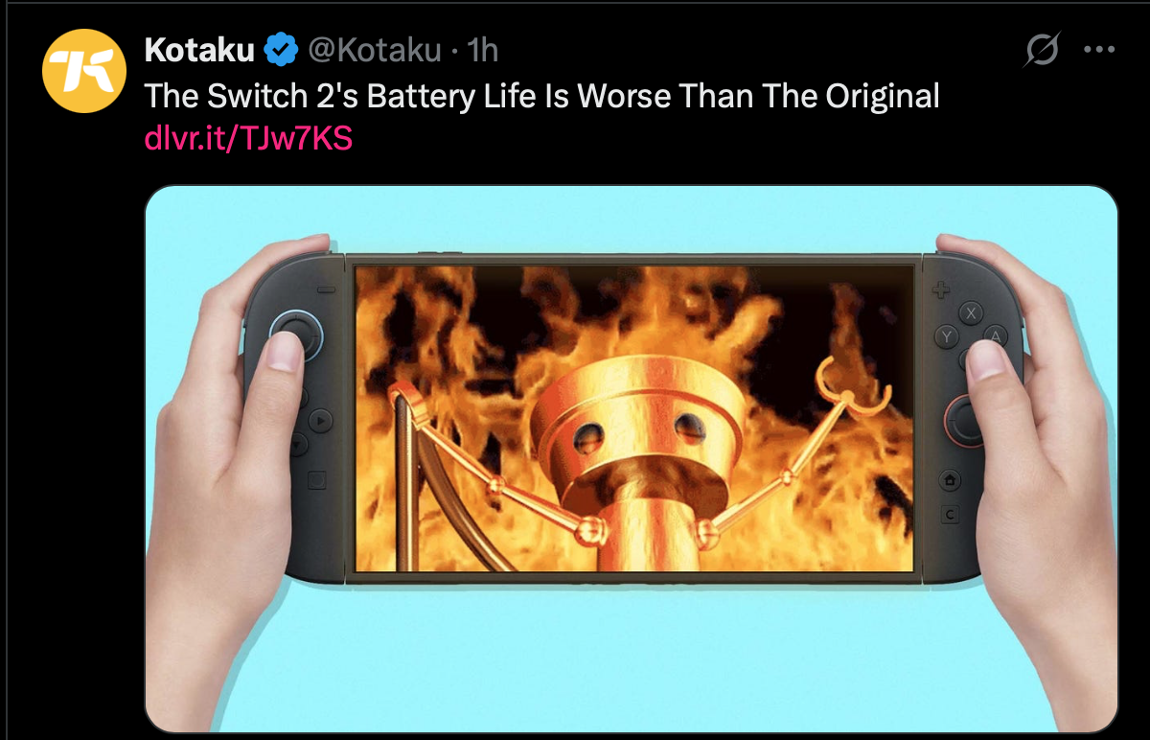Click the square capture button on left Joy-Con
Screen dimensions: 1150x740
[317, 481]
